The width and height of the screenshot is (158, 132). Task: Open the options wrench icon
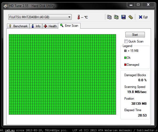point(130,17)
